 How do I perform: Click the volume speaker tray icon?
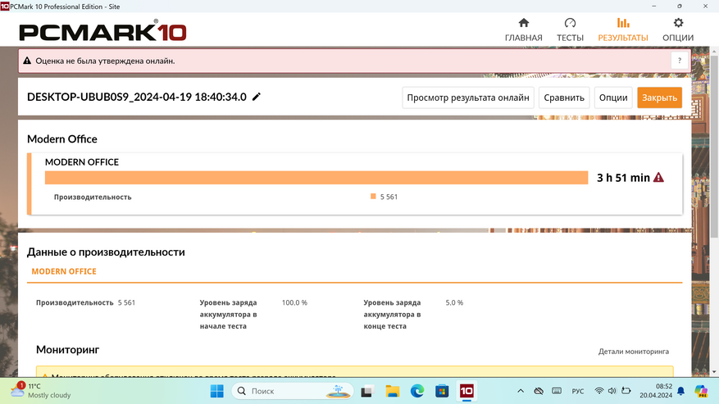(x=612, y=391)
